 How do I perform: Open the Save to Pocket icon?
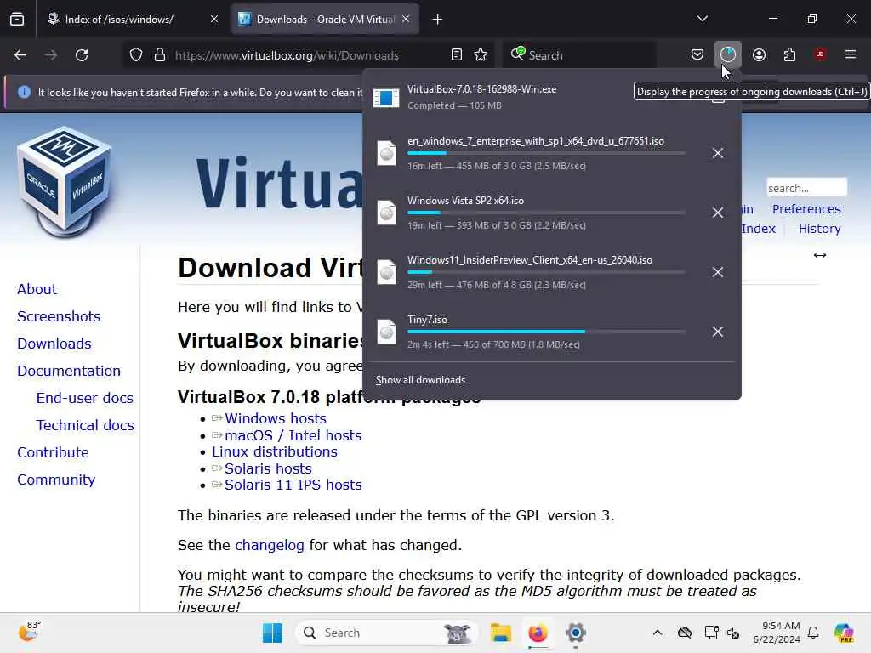point(697,54)
